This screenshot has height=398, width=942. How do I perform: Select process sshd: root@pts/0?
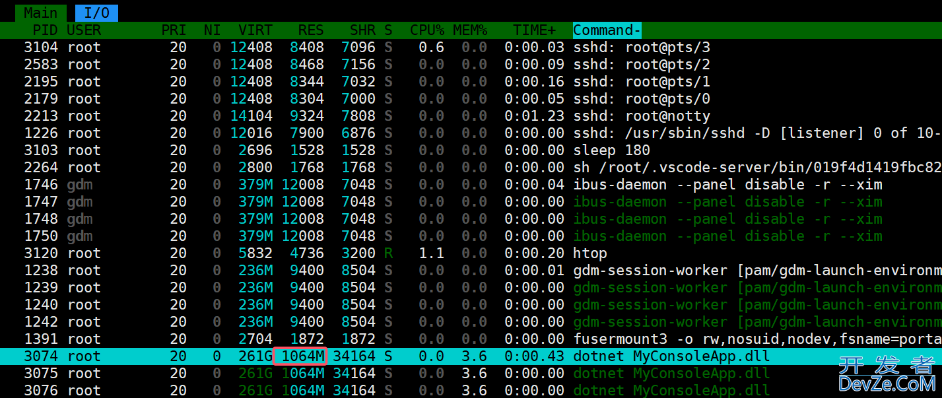coord(471,99)
